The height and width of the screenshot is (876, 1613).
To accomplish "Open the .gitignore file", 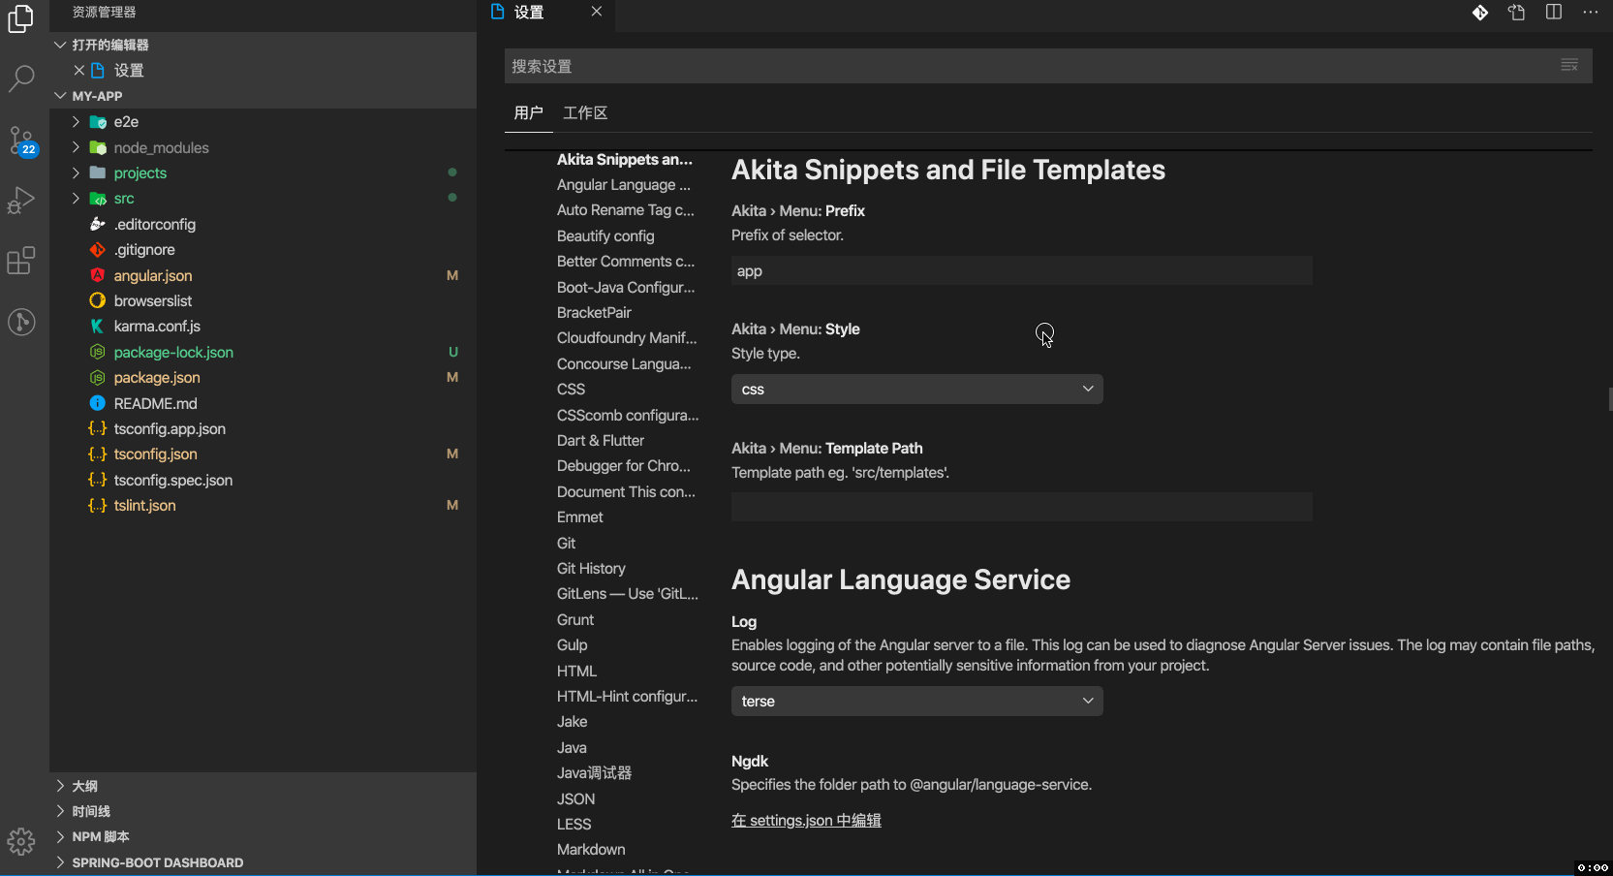I will point(144,250).
